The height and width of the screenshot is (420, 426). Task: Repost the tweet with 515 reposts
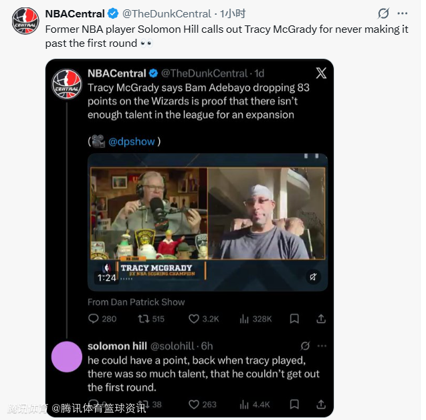(x=142, y=319)
